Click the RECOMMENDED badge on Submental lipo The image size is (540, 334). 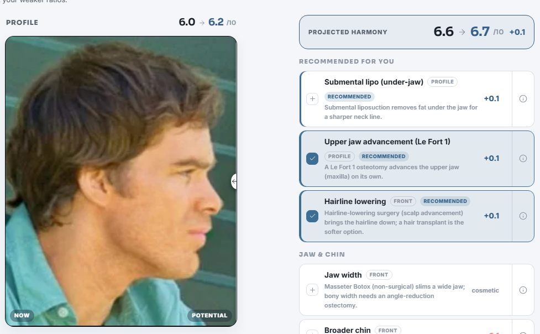349,97
